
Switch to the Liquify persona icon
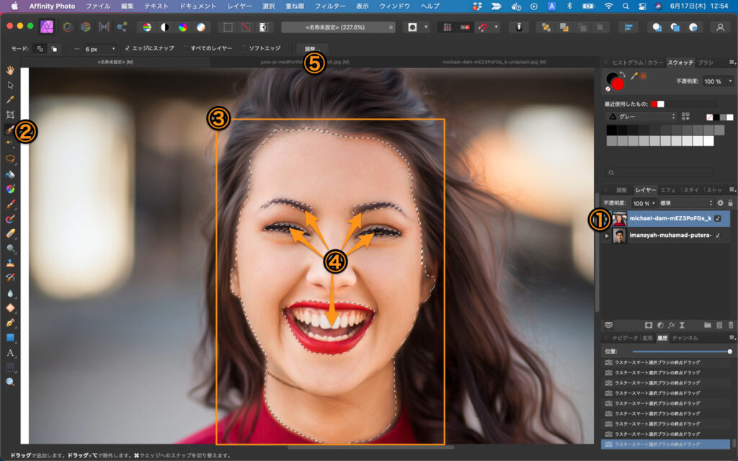point(68,27)
